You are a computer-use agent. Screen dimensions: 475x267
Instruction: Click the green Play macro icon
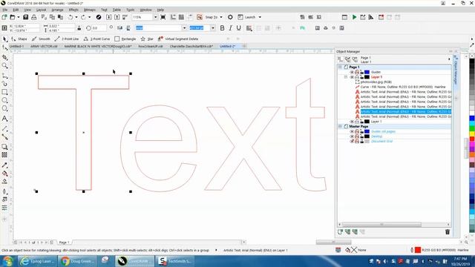(x=354, y=17)
